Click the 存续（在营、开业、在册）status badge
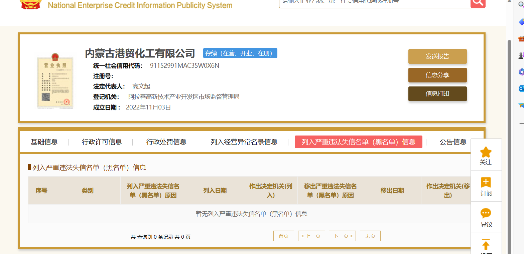 pyautogui.click(x=240, y=53)
